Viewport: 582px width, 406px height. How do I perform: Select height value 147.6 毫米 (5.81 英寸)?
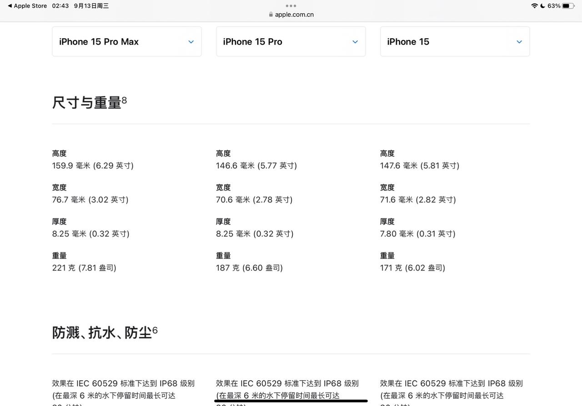tap(420, 166)
